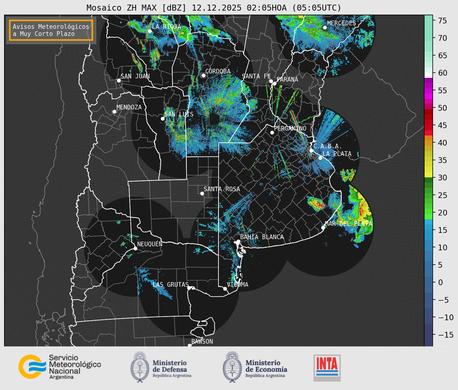This screenshot has width=458, height=390.
Task: Select the SANTA FE city label
Action: (256, 76)
